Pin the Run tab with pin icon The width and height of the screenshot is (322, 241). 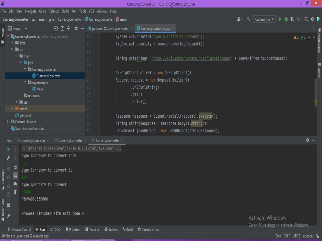tap(8, 216)
